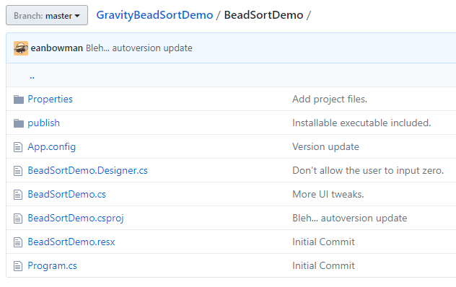Click the BeadSortDemo.resx file icon

[18, 242]
